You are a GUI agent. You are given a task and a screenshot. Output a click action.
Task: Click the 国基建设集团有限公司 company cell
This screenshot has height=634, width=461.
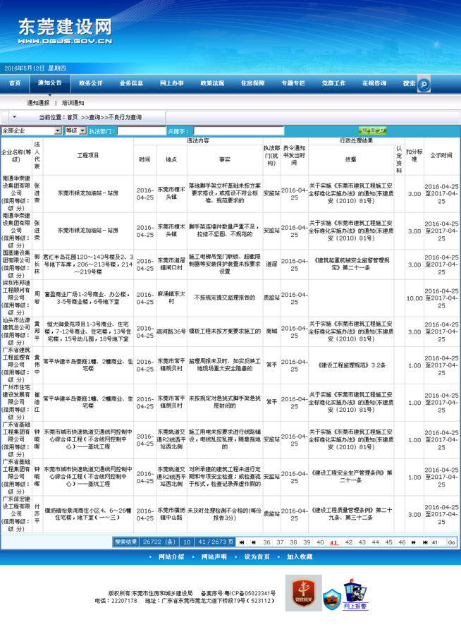coord(17,264)
